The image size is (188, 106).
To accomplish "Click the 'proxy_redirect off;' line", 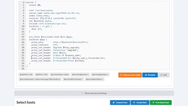I will pyautogui.click(x=45, y=45).
